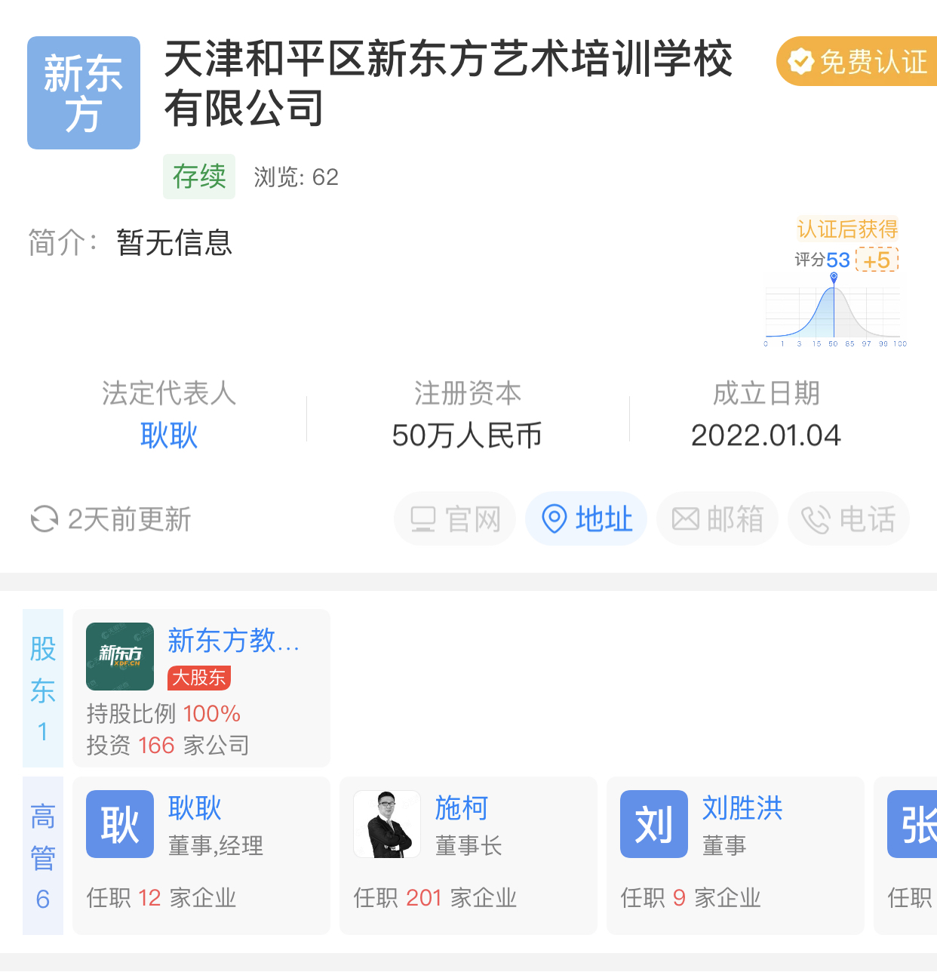
Task: Click the green 新东方 shareholder logo
Action: click(120, 657)
